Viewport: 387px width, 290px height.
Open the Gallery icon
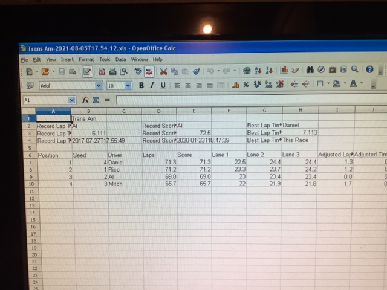click(333, 70)
